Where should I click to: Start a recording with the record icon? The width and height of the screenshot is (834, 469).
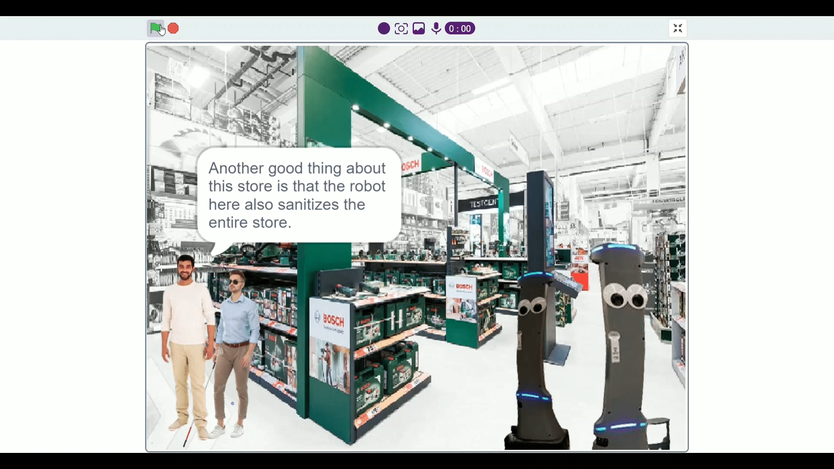pyautogui.click(x=383, y=28)
